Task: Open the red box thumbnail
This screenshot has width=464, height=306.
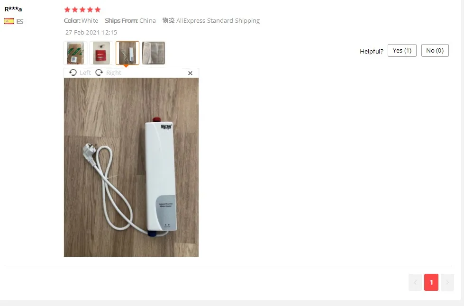Action: [x=101, y=53]
